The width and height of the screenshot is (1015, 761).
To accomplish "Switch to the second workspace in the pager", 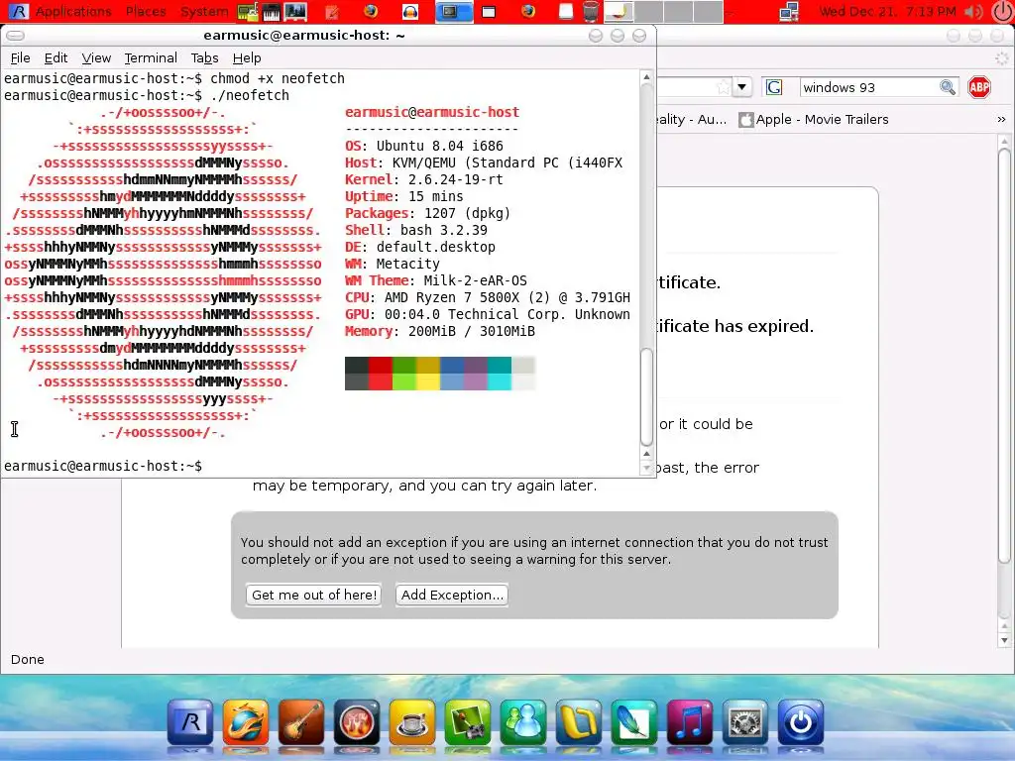I will (648, 11).
